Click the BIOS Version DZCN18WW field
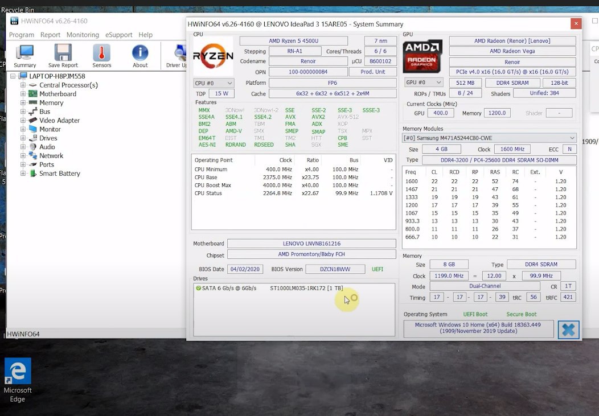The image size is (599, 416). 335,269
